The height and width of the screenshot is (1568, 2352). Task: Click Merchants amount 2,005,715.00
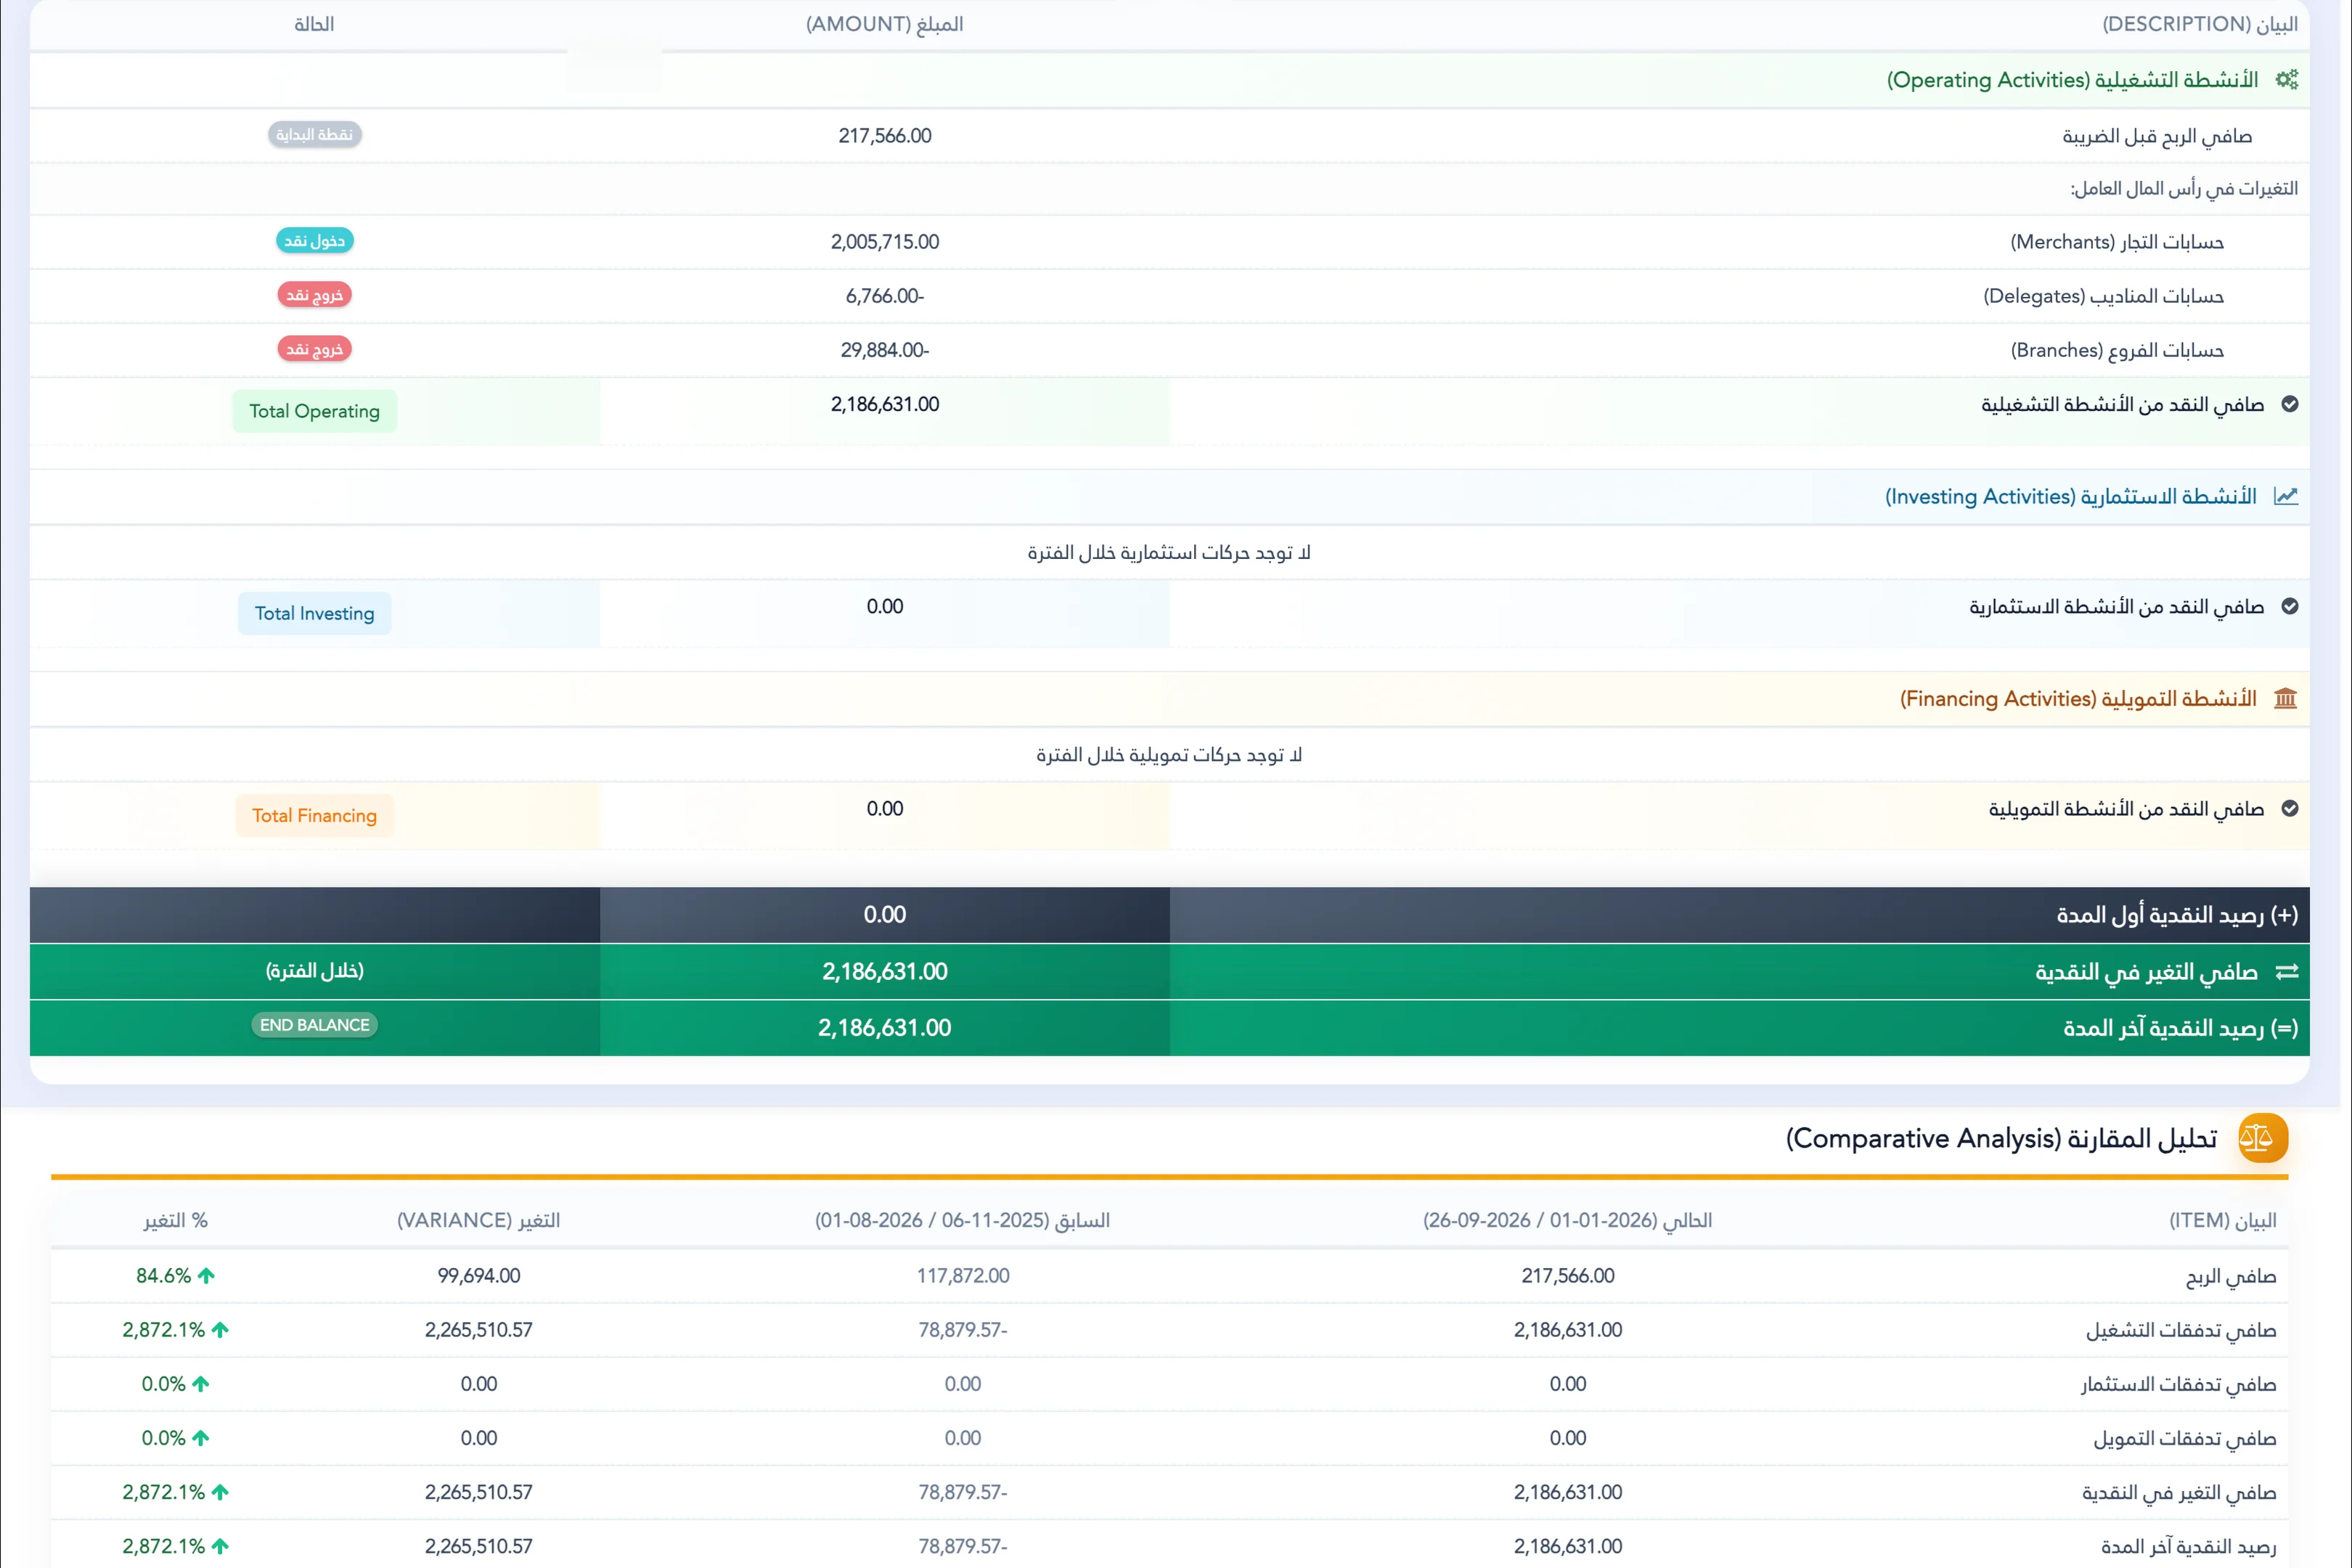(885, 242)
